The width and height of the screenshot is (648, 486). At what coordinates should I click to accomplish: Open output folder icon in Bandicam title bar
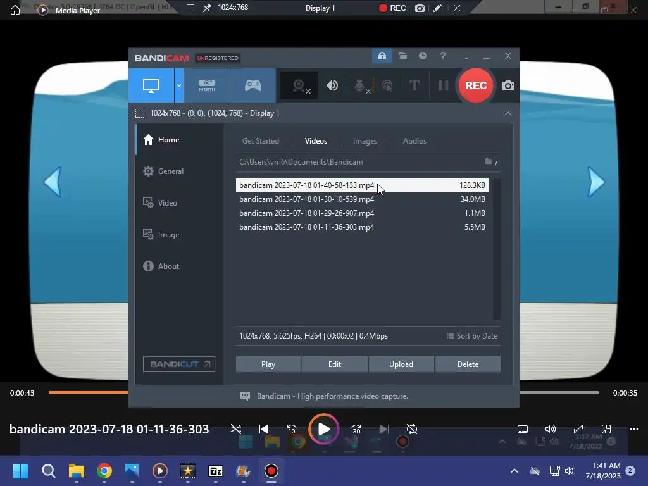[x=402, y=56]
